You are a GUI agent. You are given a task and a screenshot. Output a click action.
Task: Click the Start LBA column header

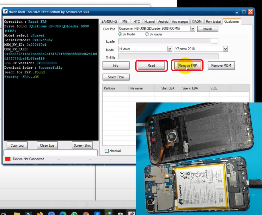point(168,88)
